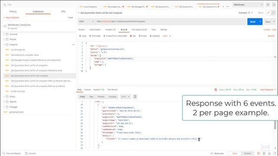Image resolution: width=278 pixels, height=156 pixels.
Task: Open the comments icon beside pencil
Action: pyautogui.click(x=273, y=13)
